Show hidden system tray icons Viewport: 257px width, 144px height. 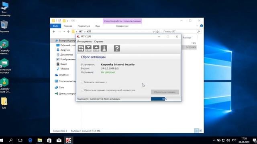[214, 140]
